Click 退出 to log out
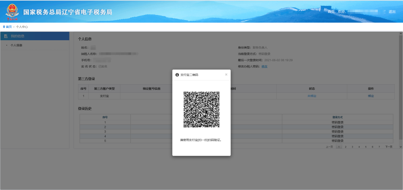 pyautogui.click(x=392, y=12)
